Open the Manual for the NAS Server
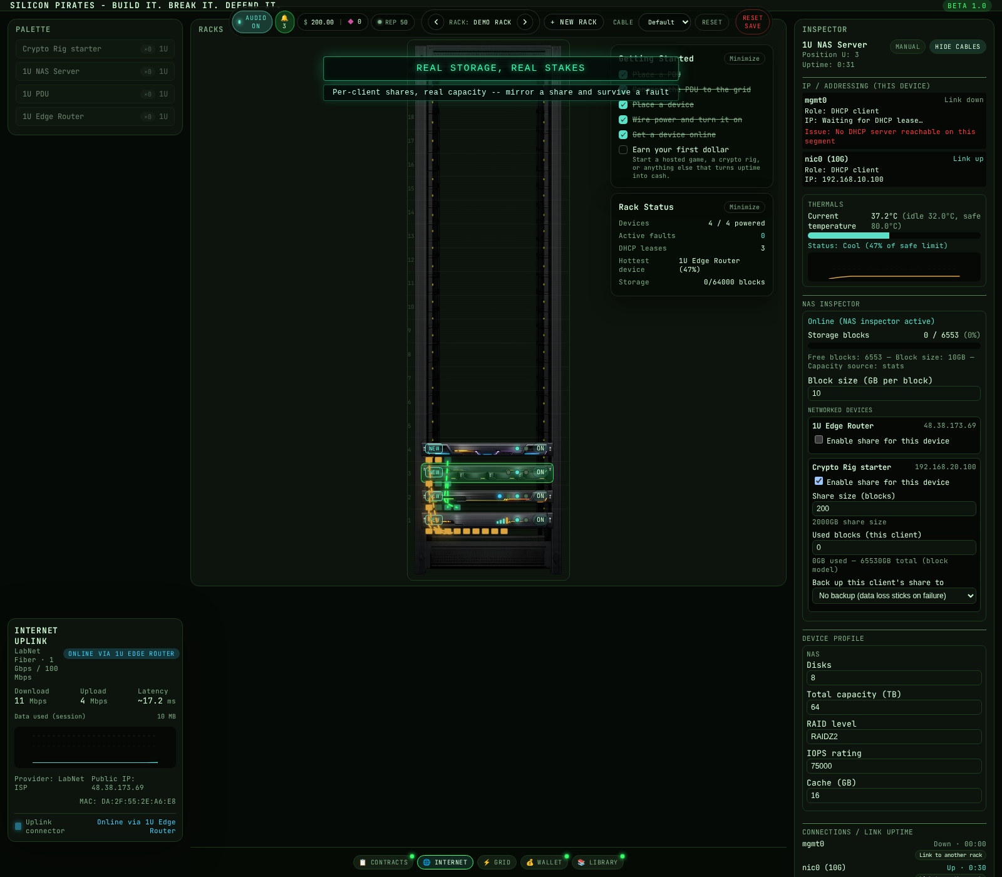The width and height of the screenshot is (1002, 877). (907, 47)
